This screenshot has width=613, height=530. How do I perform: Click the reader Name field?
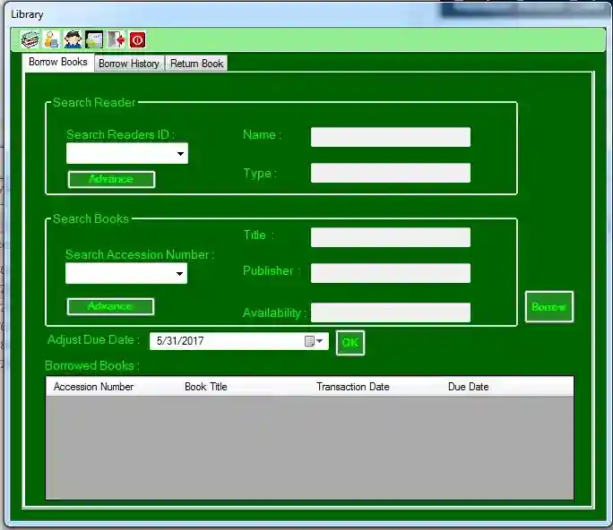(391, 137)
